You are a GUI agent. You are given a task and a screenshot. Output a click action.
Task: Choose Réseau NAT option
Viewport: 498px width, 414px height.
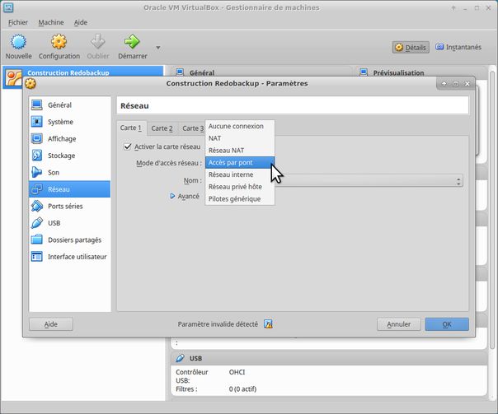tap(240, 151)
